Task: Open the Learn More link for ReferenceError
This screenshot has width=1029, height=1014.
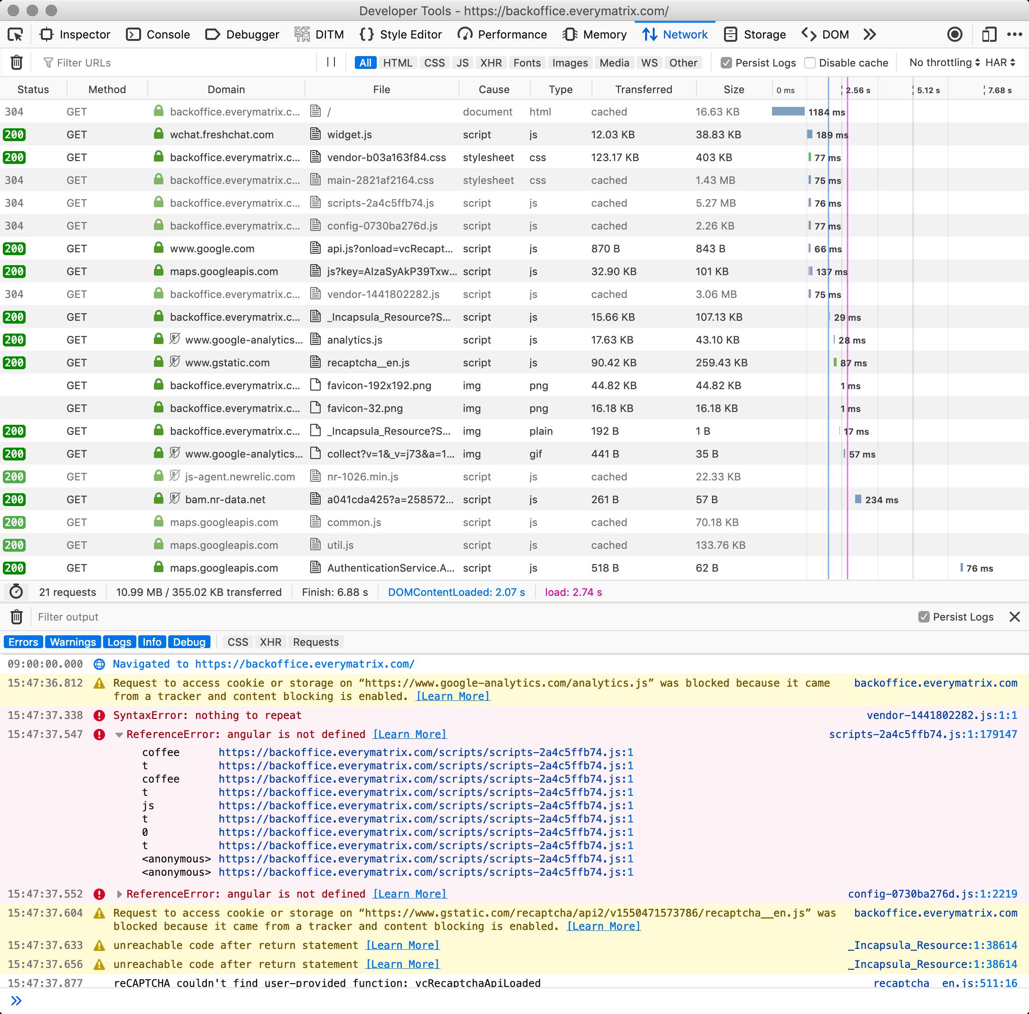Action: (409, 734)
